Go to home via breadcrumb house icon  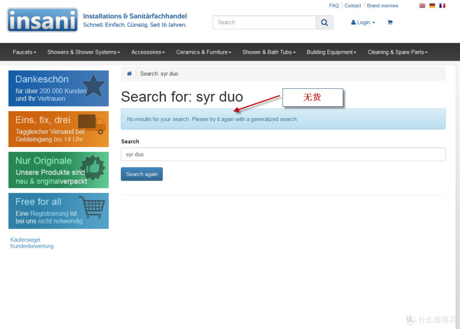(129, 74)
